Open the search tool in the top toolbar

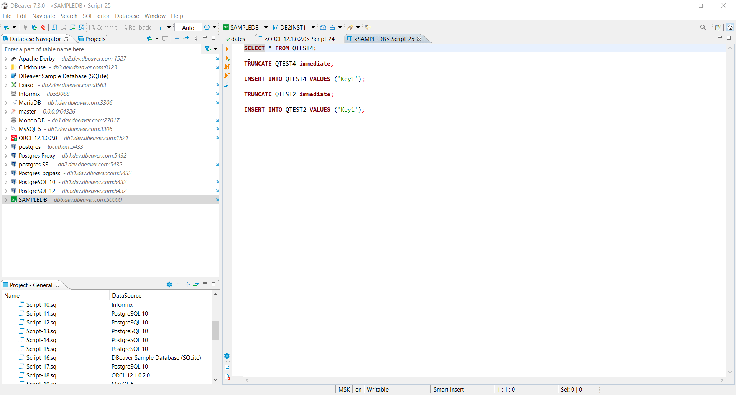703,27
